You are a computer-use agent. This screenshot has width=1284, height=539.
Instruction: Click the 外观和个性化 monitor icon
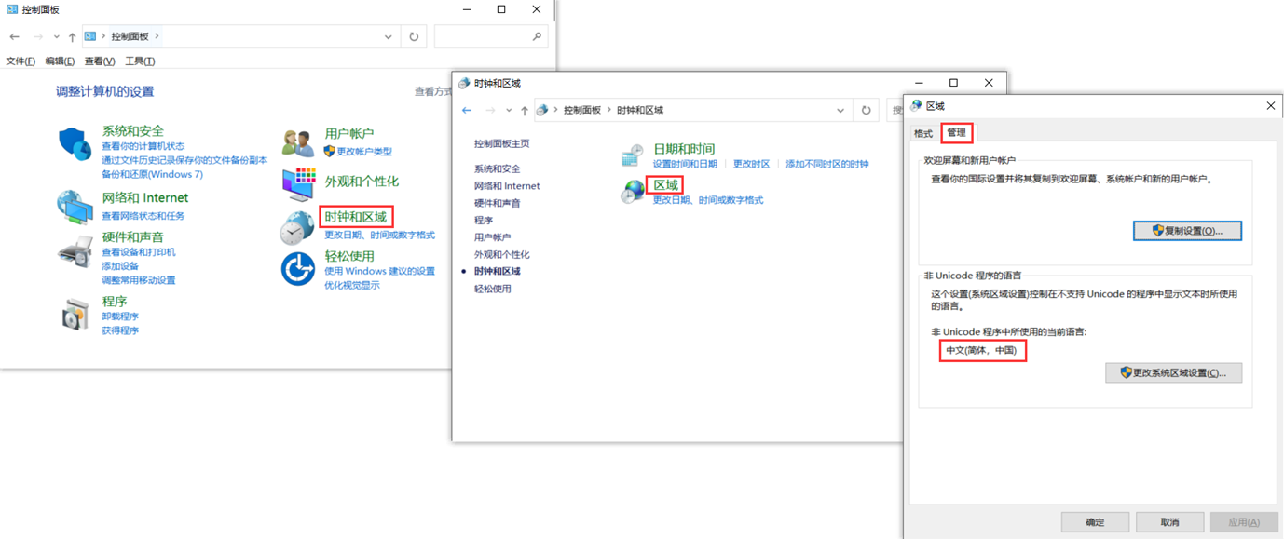pyautogui.click(x=298, y=184)
